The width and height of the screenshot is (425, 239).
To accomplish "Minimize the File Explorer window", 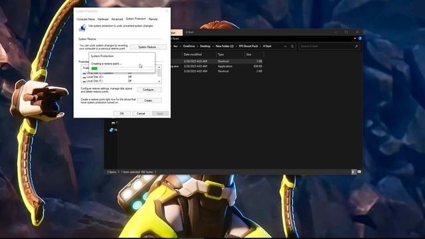I will (x=335, y=32).
